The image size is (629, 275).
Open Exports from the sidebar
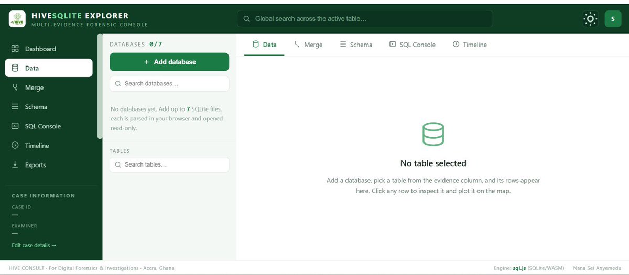[49, 165]
